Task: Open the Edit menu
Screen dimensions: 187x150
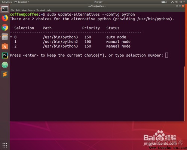Action: point(18,10)
